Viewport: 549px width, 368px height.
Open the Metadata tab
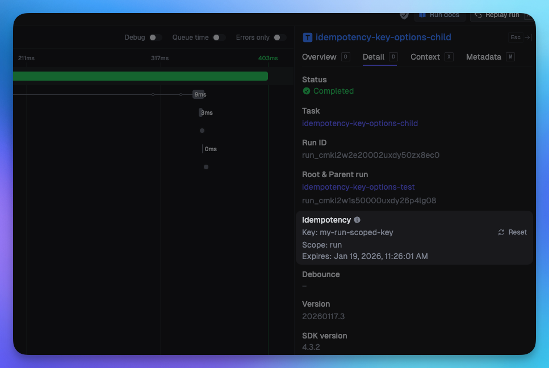483,57
